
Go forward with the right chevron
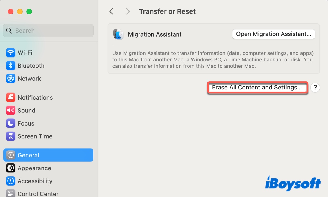coord(128,11)
